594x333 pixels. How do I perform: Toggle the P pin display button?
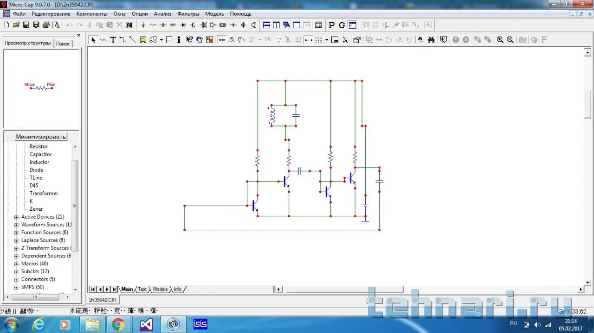click(x=331, y=25)
